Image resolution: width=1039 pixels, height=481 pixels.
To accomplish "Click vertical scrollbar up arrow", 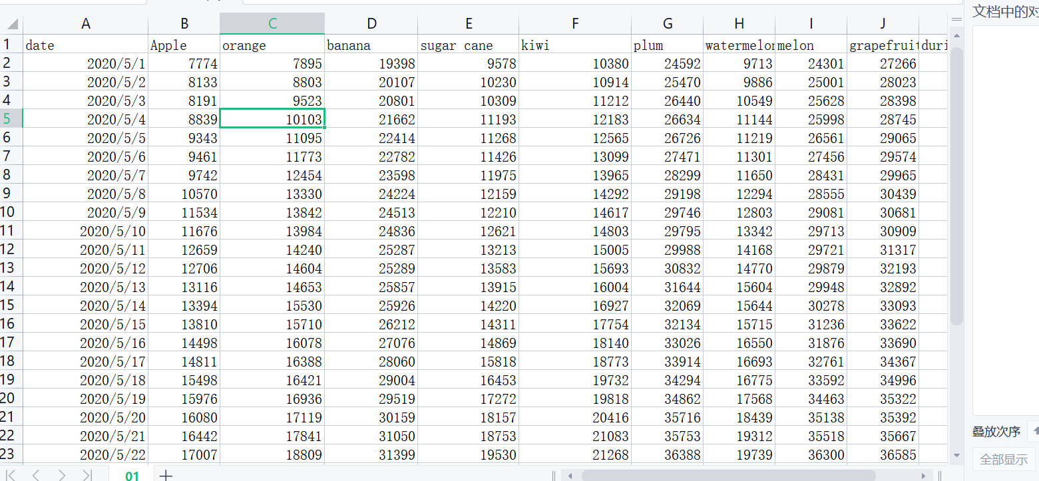I will pos(956,35).
